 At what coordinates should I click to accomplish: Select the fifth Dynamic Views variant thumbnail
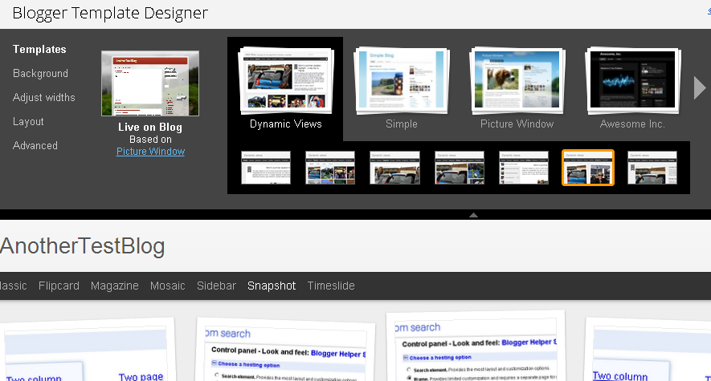pyautogui.click(x=524, y=168)
